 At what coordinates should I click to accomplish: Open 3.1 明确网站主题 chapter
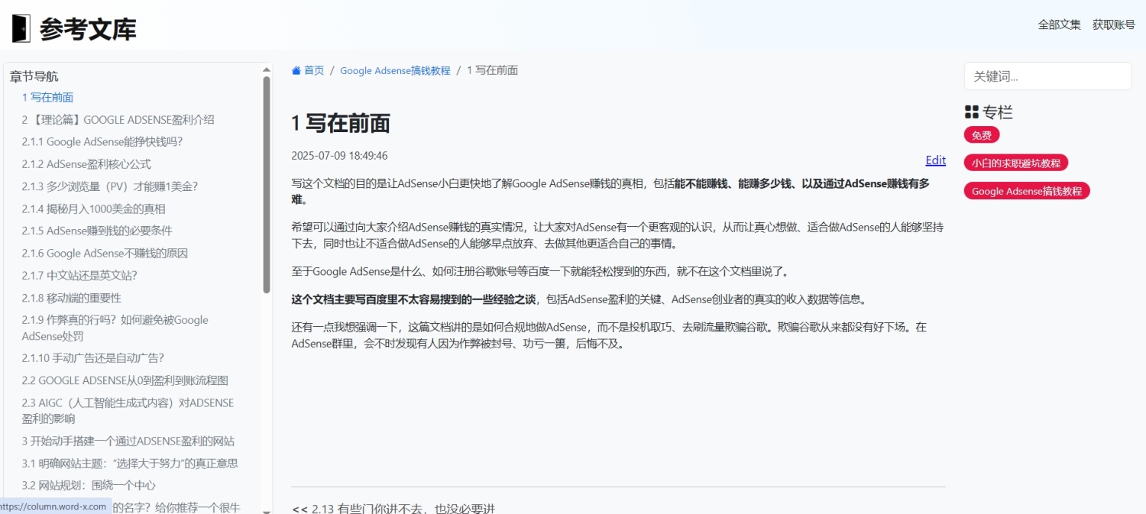[x=130, y=463]
